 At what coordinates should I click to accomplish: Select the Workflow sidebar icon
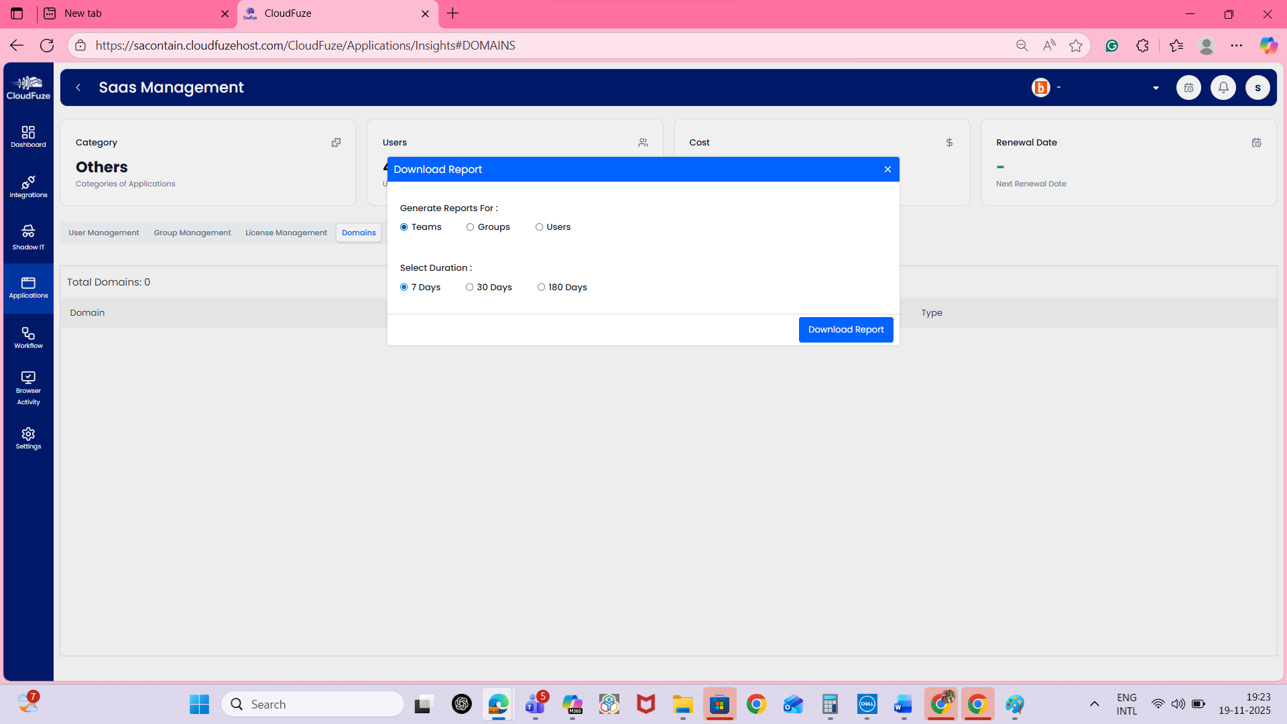28,337
